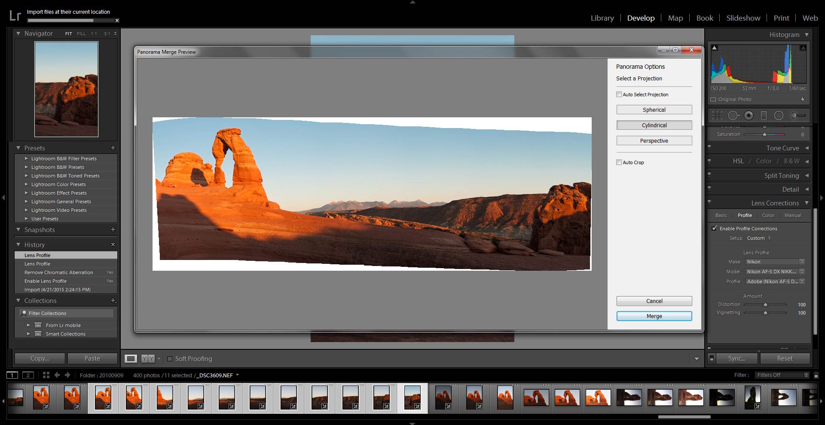Add new collection with plus icon
The image size is (825, 425).
click(x=113, y=300)
